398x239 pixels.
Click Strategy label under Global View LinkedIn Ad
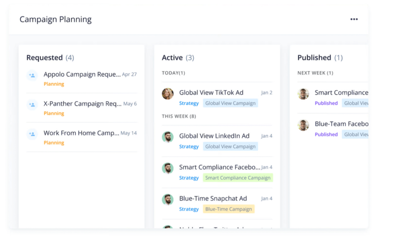(189, 147)
